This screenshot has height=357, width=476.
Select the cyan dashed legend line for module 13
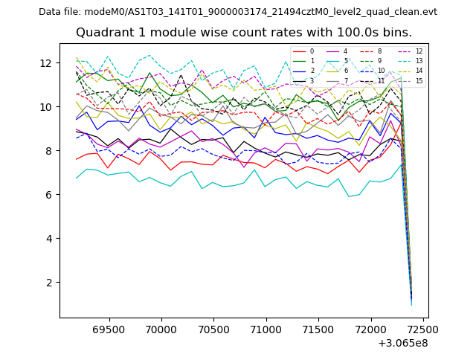[x=404, y=61]
